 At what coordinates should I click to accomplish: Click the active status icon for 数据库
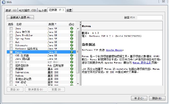pos(72,69)
